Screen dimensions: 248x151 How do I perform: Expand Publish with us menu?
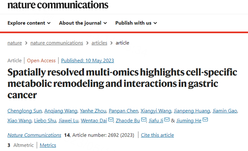pos(136,23)
